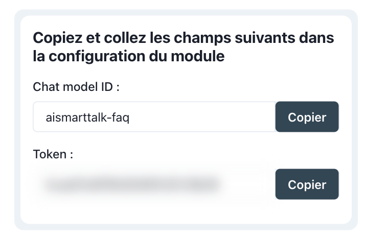Click the Copier button beside Chat model ID
The width and height of the screenshot is (365, 236).
tap(307, 117)
